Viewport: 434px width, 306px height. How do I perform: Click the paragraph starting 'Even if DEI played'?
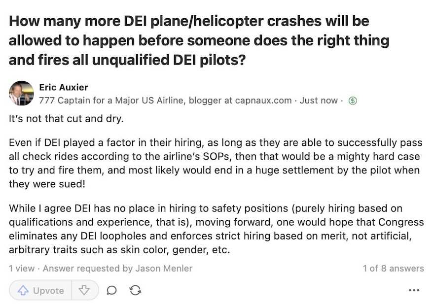click(x=216, y=163)
